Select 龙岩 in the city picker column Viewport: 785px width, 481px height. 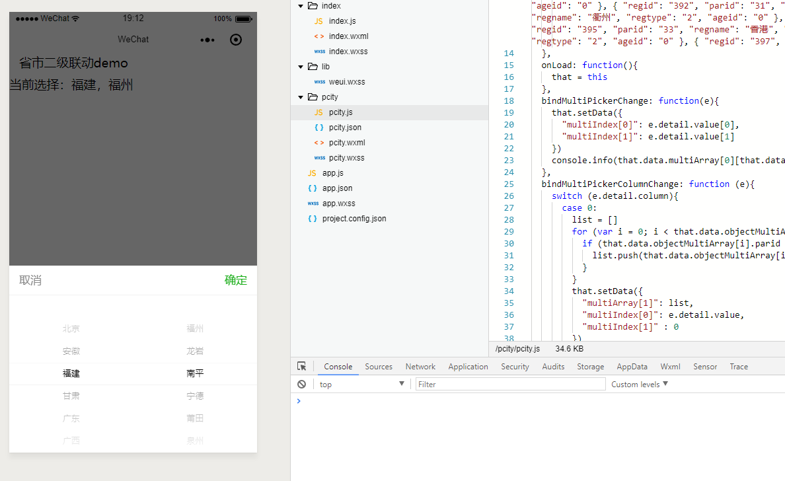tap(195, 351)
